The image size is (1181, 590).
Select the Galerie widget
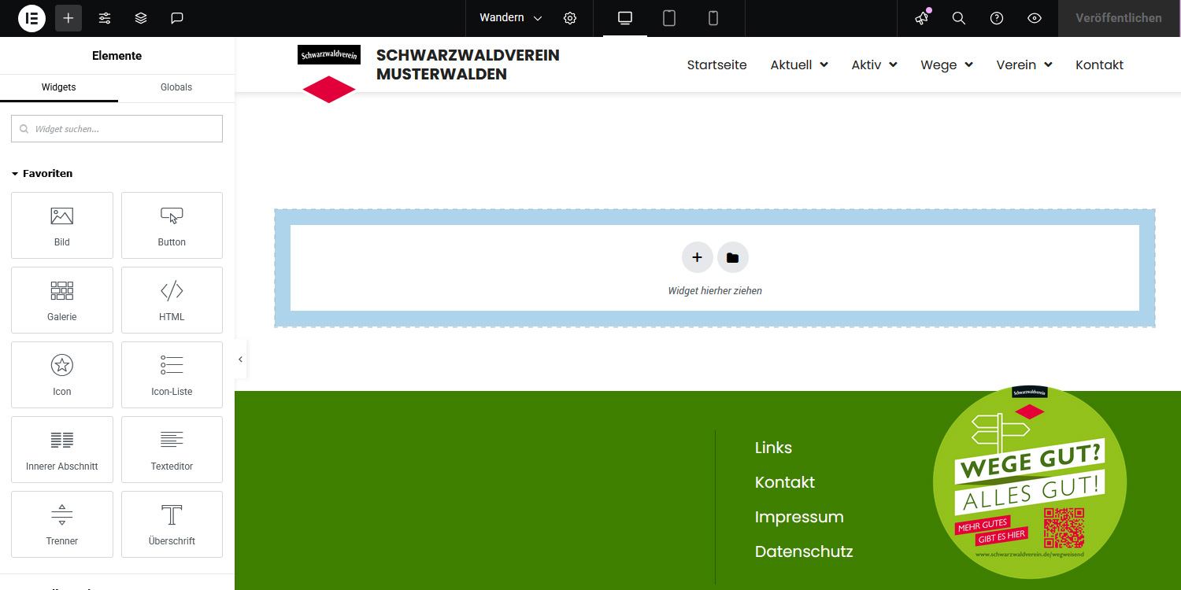coord(61,300)
